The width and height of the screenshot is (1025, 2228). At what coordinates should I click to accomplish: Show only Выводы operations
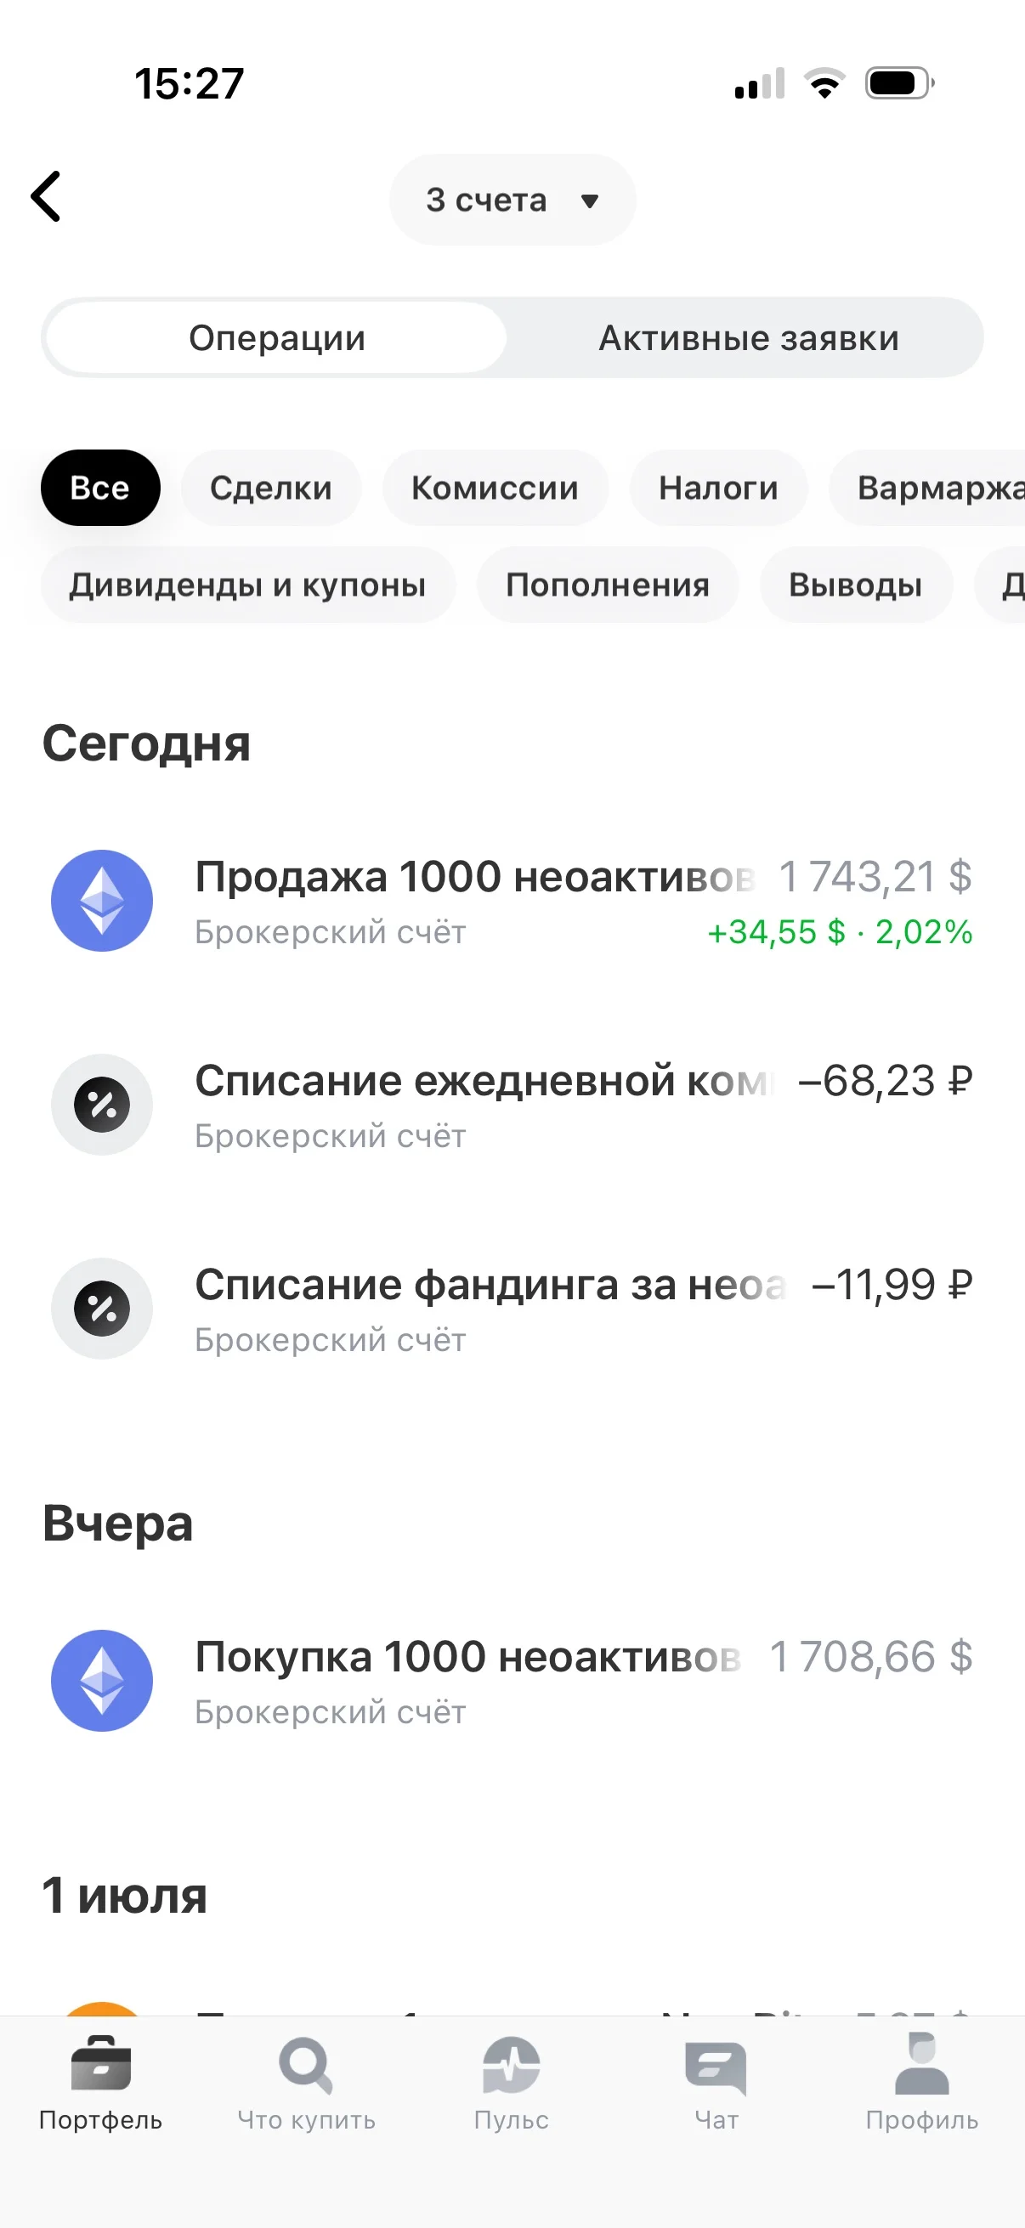pyautogui.click(x=856, y=585)
